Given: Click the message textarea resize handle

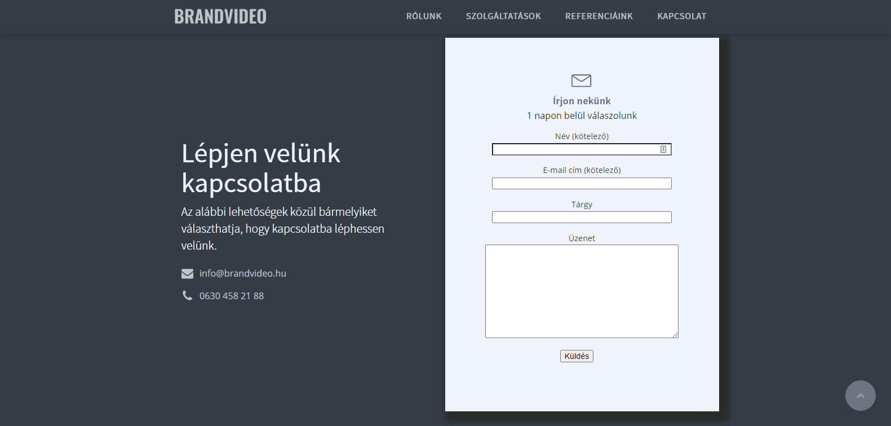Looking at the screenshot, I should [675, 335].
